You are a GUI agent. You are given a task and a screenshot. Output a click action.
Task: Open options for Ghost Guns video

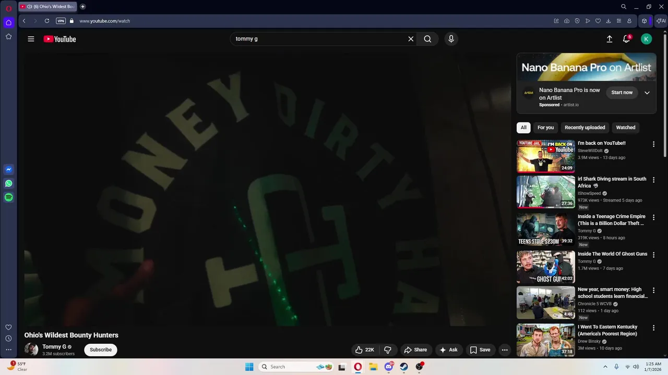pos(653,255)
